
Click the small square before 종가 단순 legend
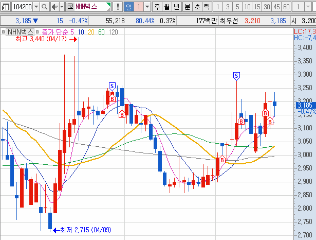click(38, 32)
